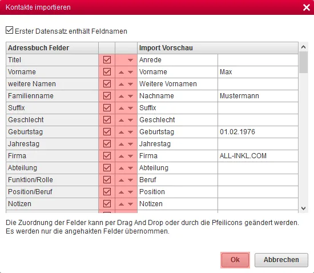314x273 pixels.
Task: Move Firma row up
Action: [121, 156]
